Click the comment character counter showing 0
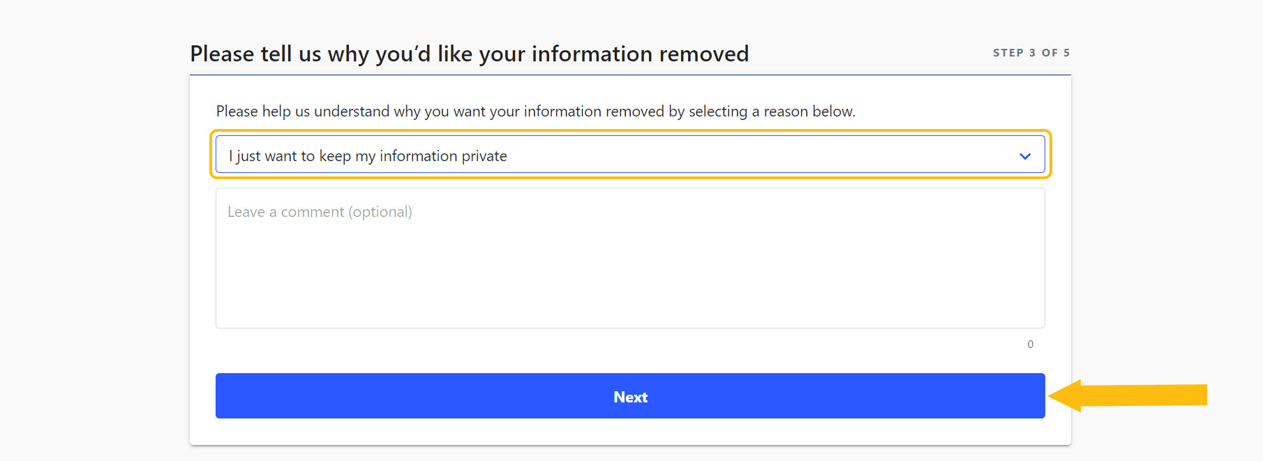This screenshot has height=461, width=1263. coord(1030,345)
